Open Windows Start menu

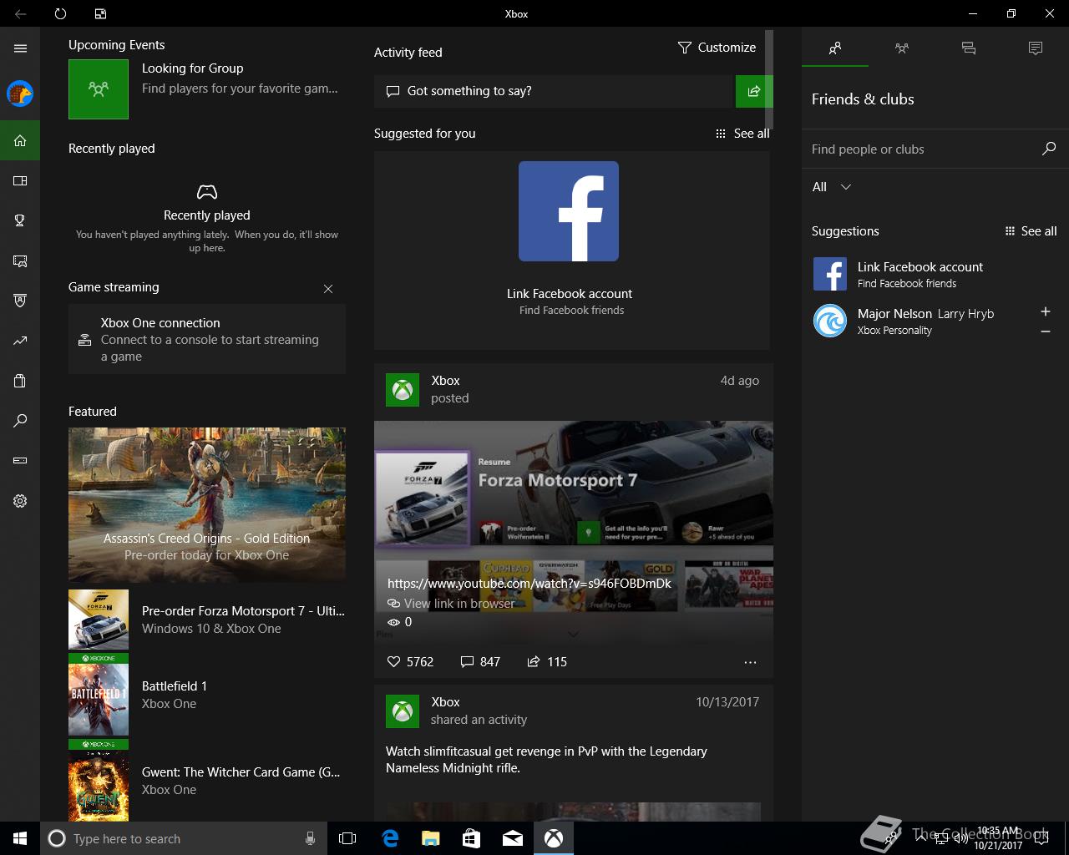20,838
